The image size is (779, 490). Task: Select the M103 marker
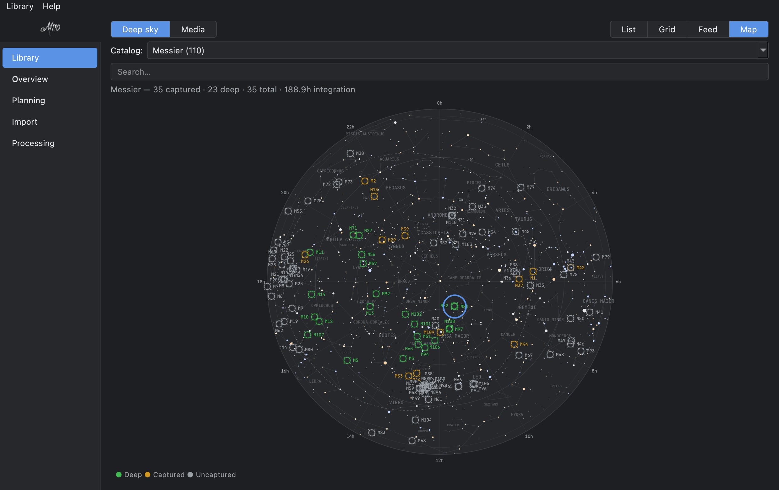point(456,244)
